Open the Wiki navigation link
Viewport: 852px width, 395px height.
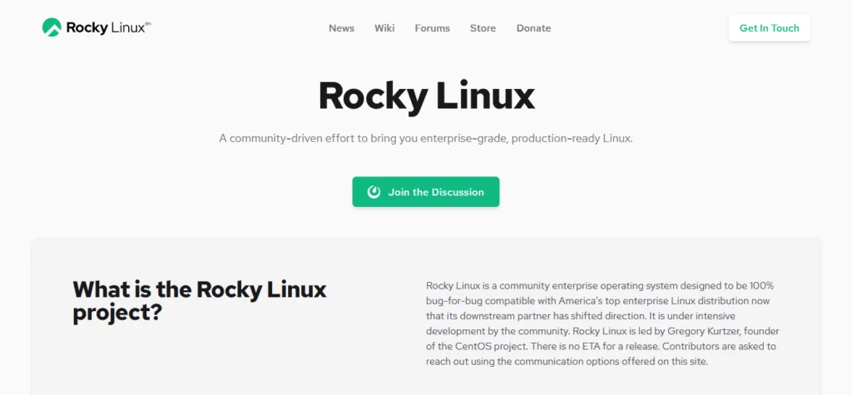pos(384,28)
